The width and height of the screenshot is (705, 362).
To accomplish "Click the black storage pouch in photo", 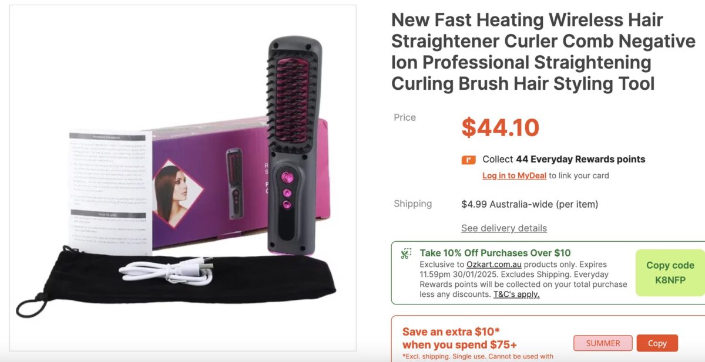I will pos(176,282).
